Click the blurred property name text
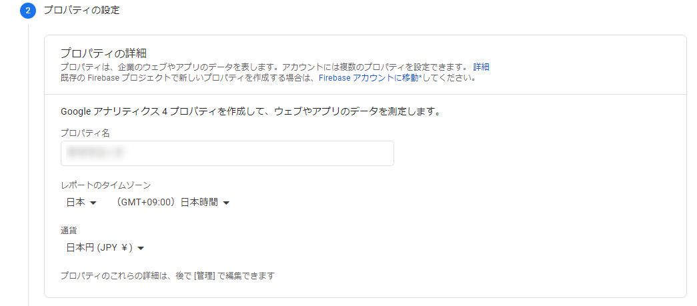Screen dimensions: 697x306 [x=94, y=153]
